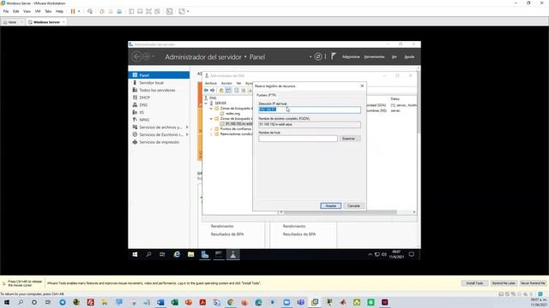Image resolution: width=549 pixels, height=308 pixels.
Task: Open the dropdown arrow next to pause button
Action: pos(79,11)
